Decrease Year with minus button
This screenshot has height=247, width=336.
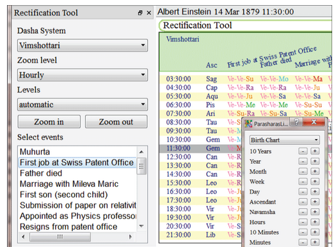point(303,161)
